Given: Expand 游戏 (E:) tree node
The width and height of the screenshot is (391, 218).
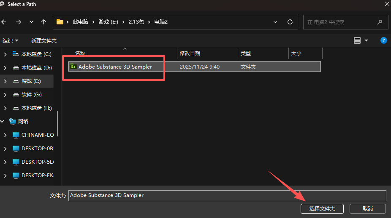Looking at the screenshot, I should pos(5,81).
